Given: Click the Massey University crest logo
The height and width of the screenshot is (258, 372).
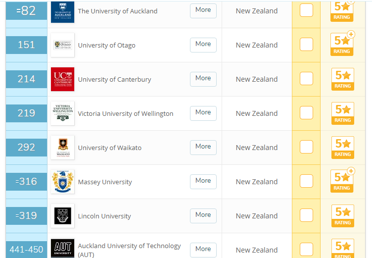Looking at the screenshot, I should (62, 182).
